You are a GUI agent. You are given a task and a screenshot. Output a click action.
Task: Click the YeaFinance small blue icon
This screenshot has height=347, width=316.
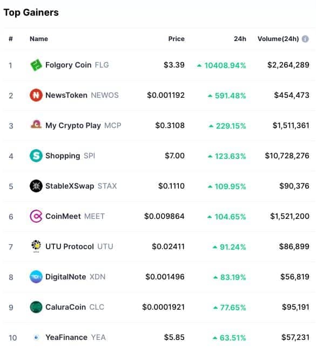(x=36, y=337)
